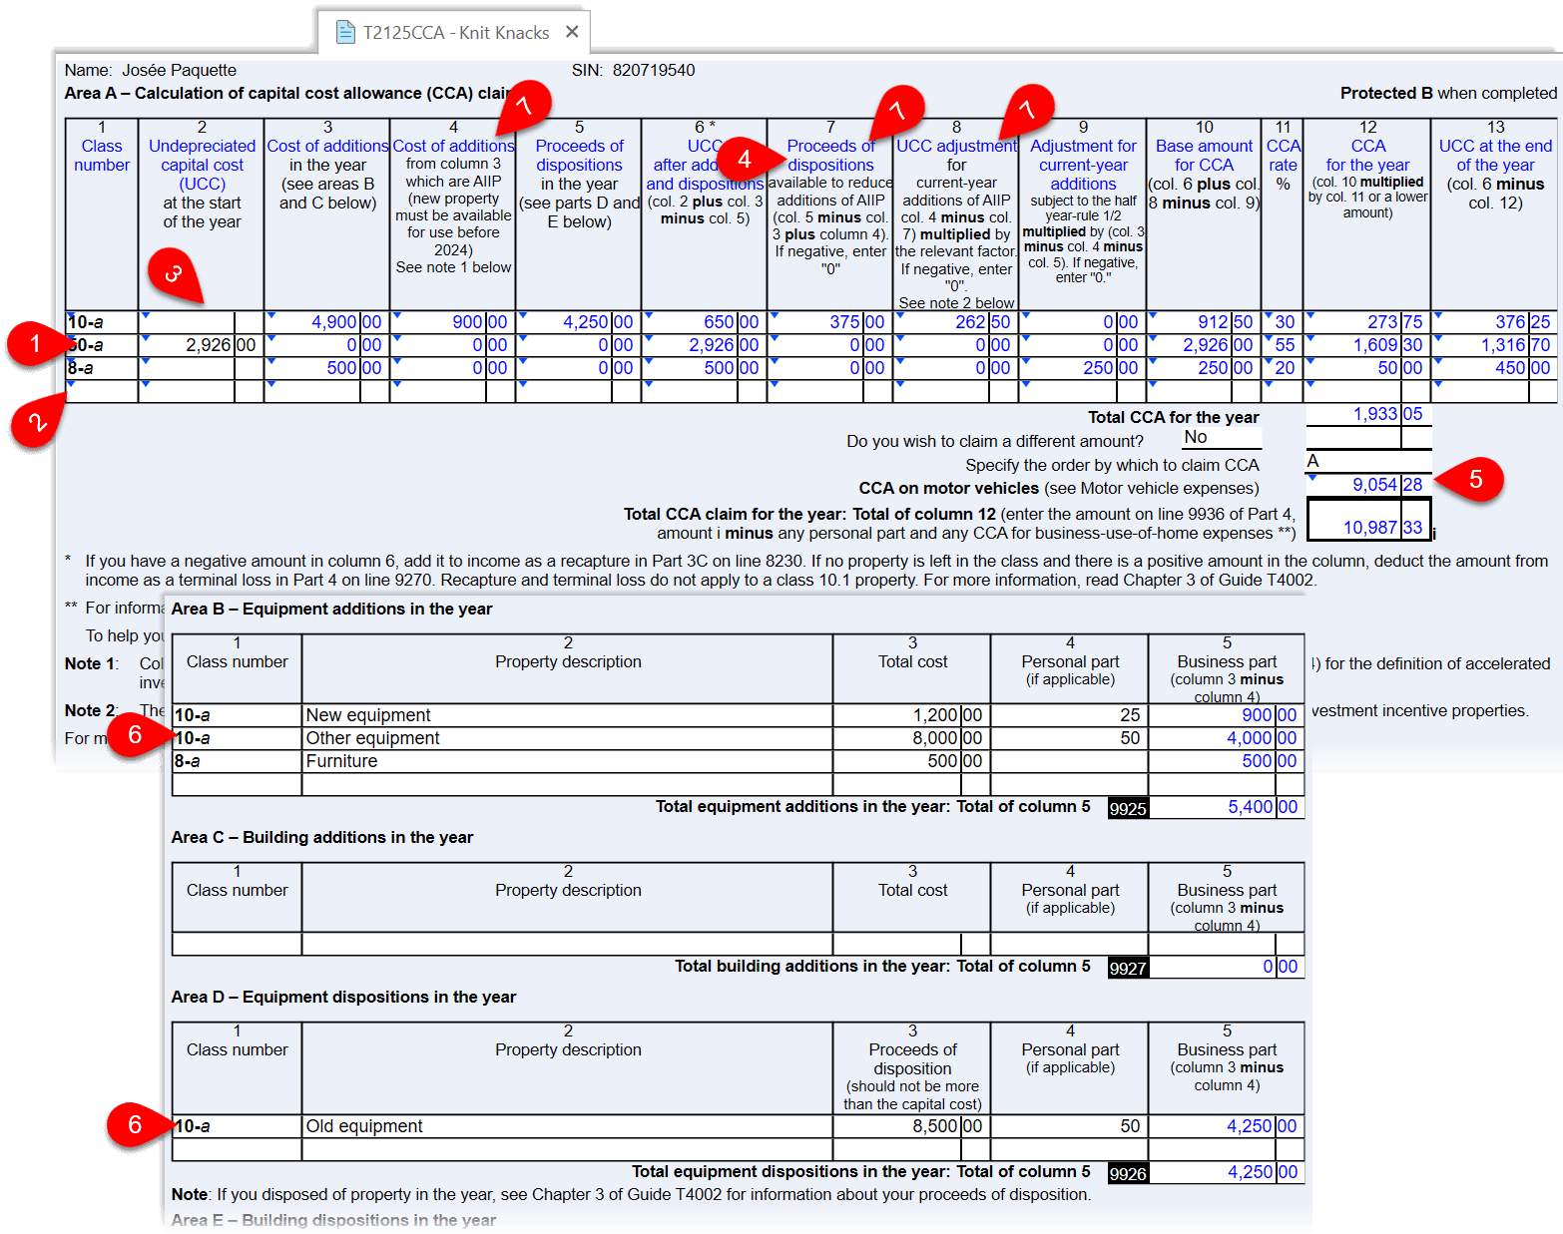Click the 900.00 AIIP additions cell for class 10-a
The width and height of the screenshot is (1563, 1234).
point(452,322)
